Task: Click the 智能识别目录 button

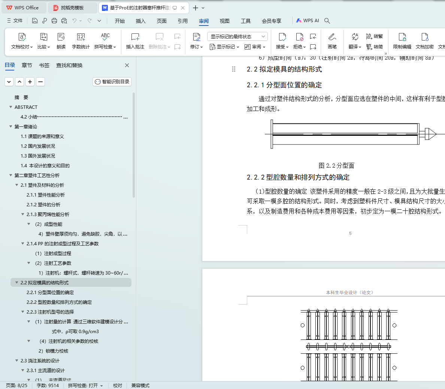Action: 112,82
